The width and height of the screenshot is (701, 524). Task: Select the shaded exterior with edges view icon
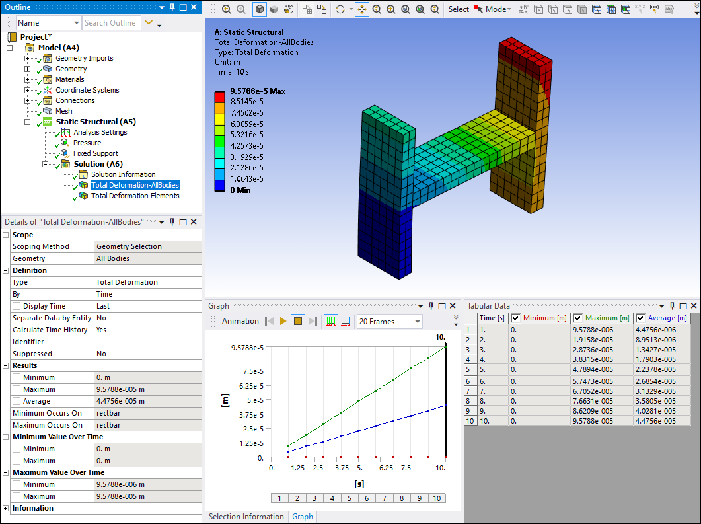[260, 9]
